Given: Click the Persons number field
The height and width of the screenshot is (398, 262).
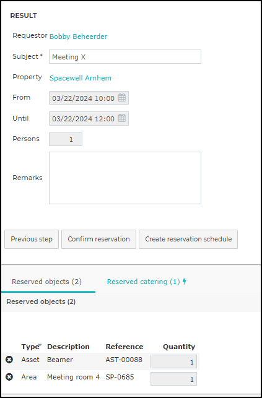Looking at the screenshot, I should (x=66, y=139).
